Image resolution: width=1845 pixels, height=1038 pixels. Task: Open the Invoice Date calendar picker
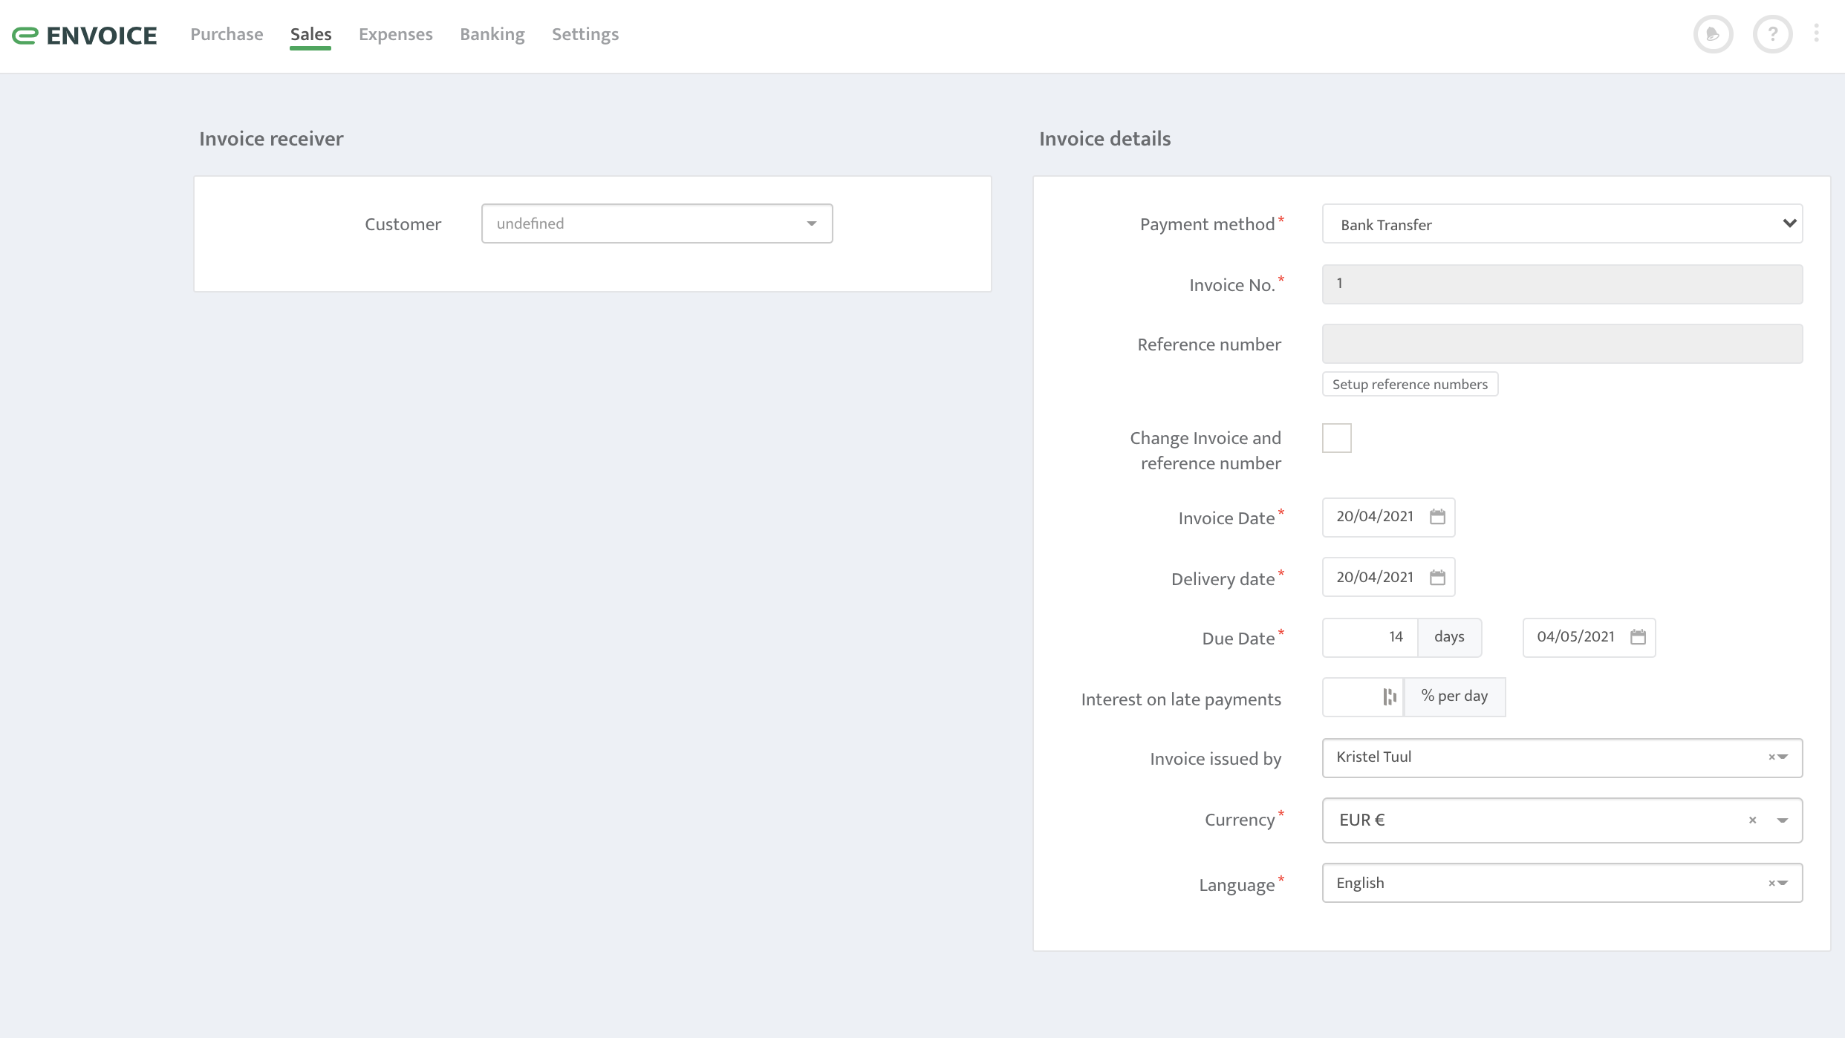(1437, 517)
